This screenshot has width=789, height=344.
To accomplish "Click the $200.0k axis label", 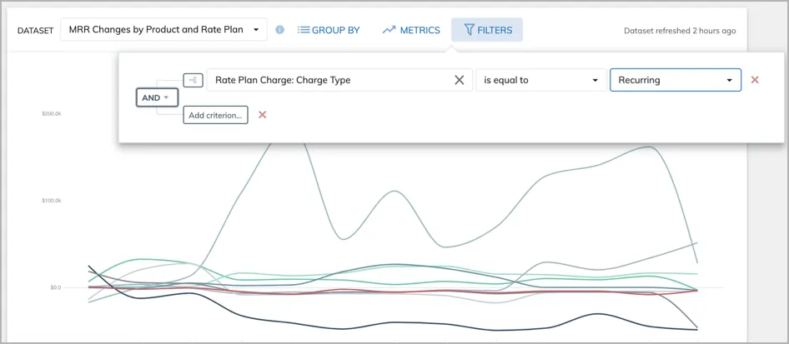I will pyautogui.click(x=52, y=114).
